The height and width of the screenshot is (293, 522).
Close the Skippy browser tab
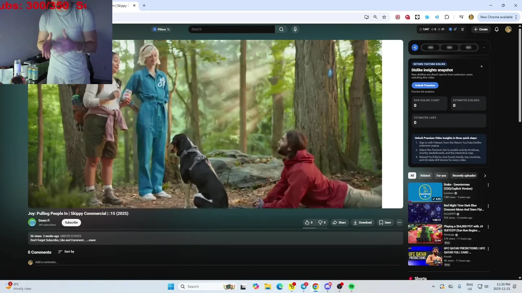134,6
